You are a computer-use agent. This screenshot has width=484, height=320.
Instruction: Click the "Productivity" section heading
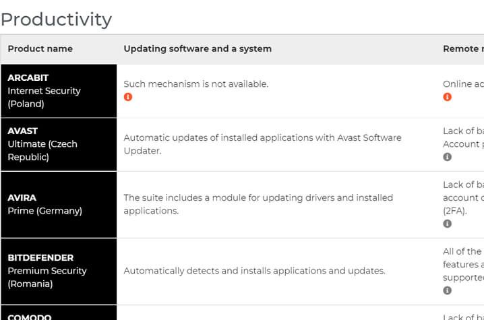(x=56, y=19)
